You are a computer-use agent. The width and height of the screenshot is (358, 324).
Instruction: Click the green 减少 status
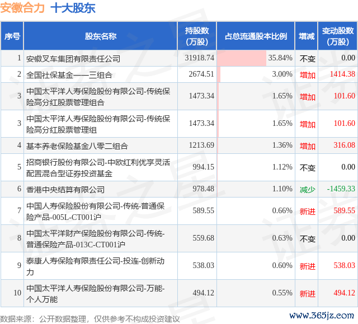[307, 189]
